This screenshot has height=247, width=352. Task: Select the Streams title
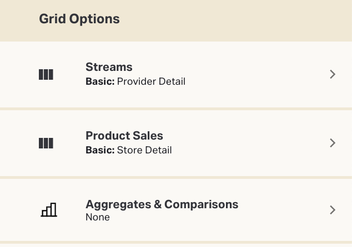(x=109, y=67)
